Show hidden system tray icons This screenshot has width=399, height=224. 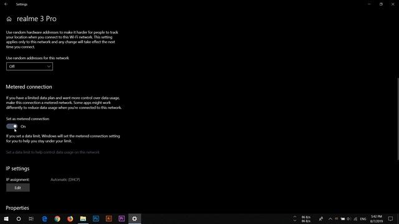coord(330,218)
